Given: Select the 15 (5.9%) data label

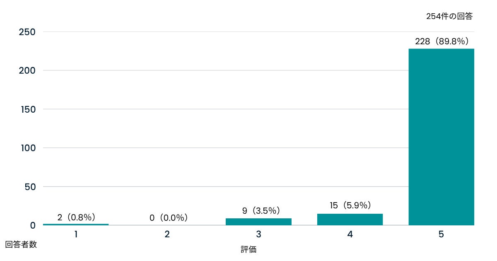Looking at the screenshot, I should [x=350, y=205].
